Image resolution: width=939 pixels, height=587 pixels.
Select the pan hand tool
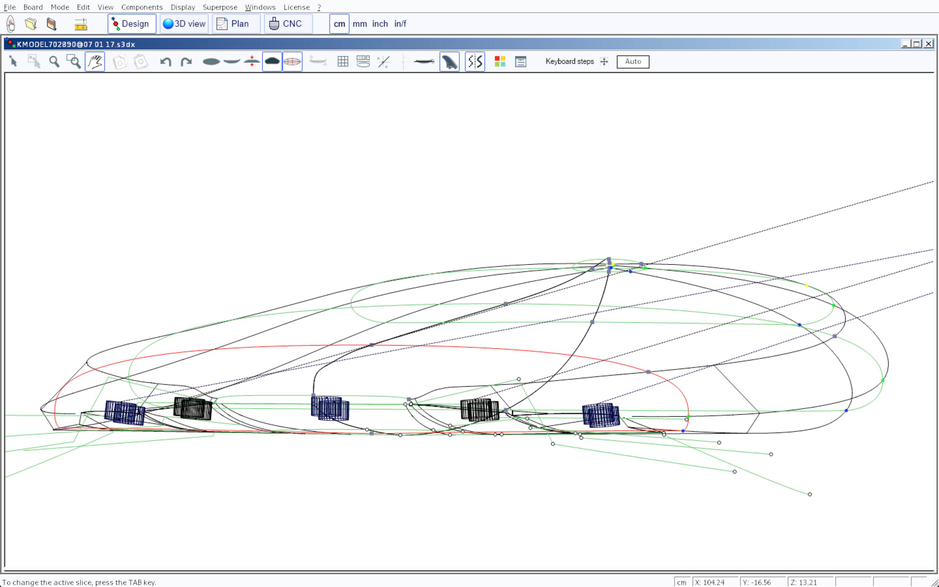coord(95,62)
